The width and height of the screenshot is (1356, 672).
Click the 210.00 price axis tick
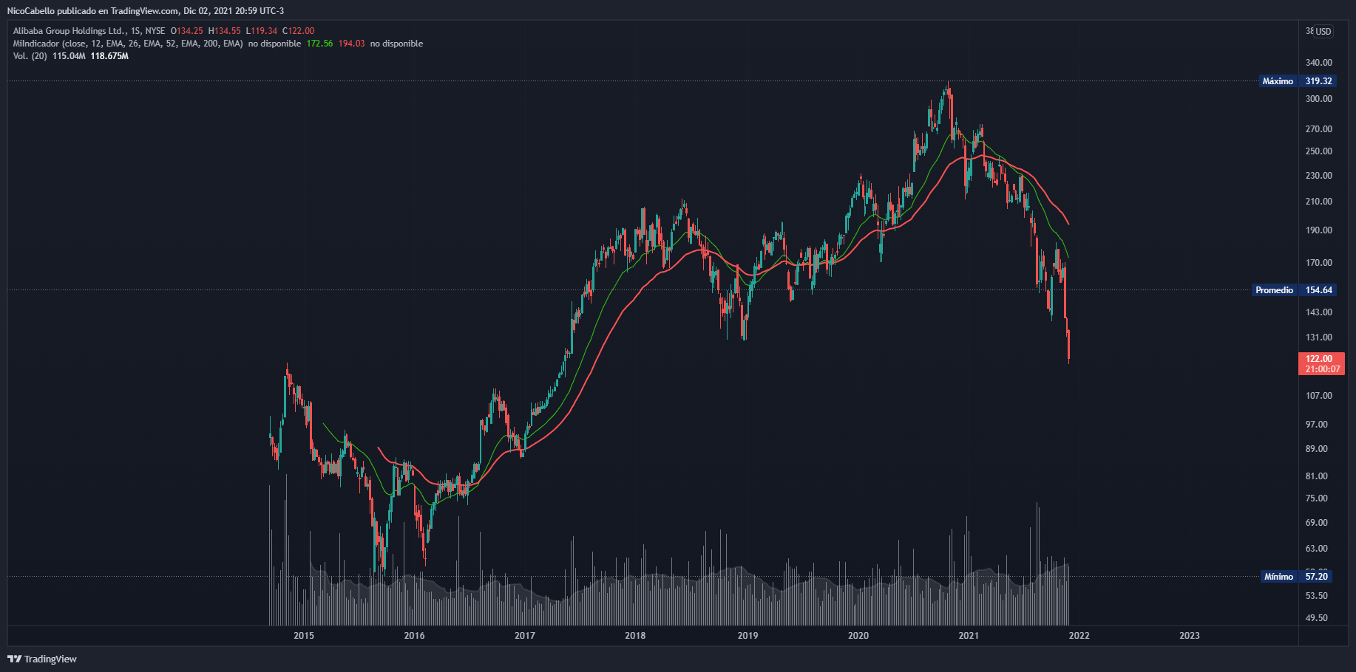coord(1319,202)
